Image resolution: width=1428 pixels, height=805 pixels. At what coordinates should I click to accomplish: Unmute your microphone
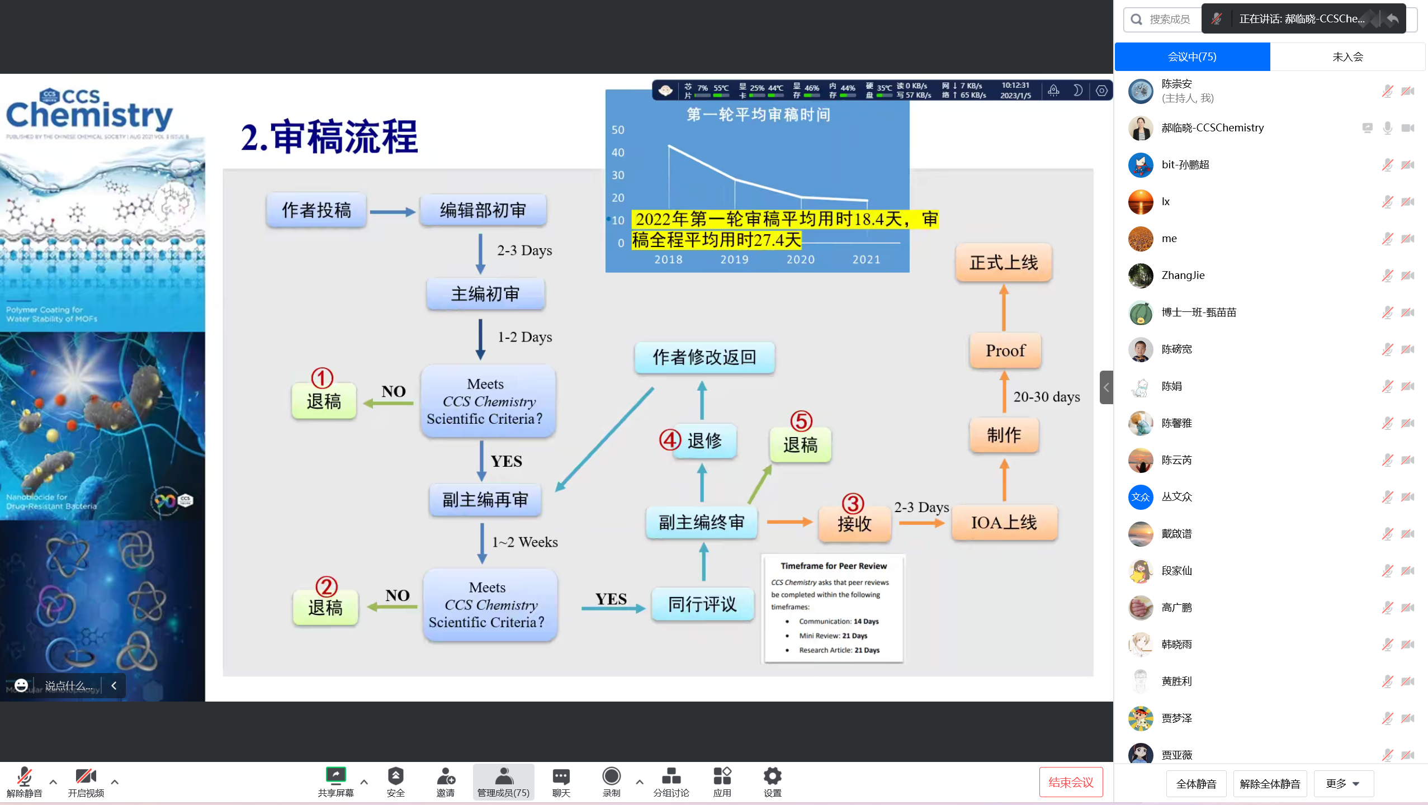(x=24, y=776)
